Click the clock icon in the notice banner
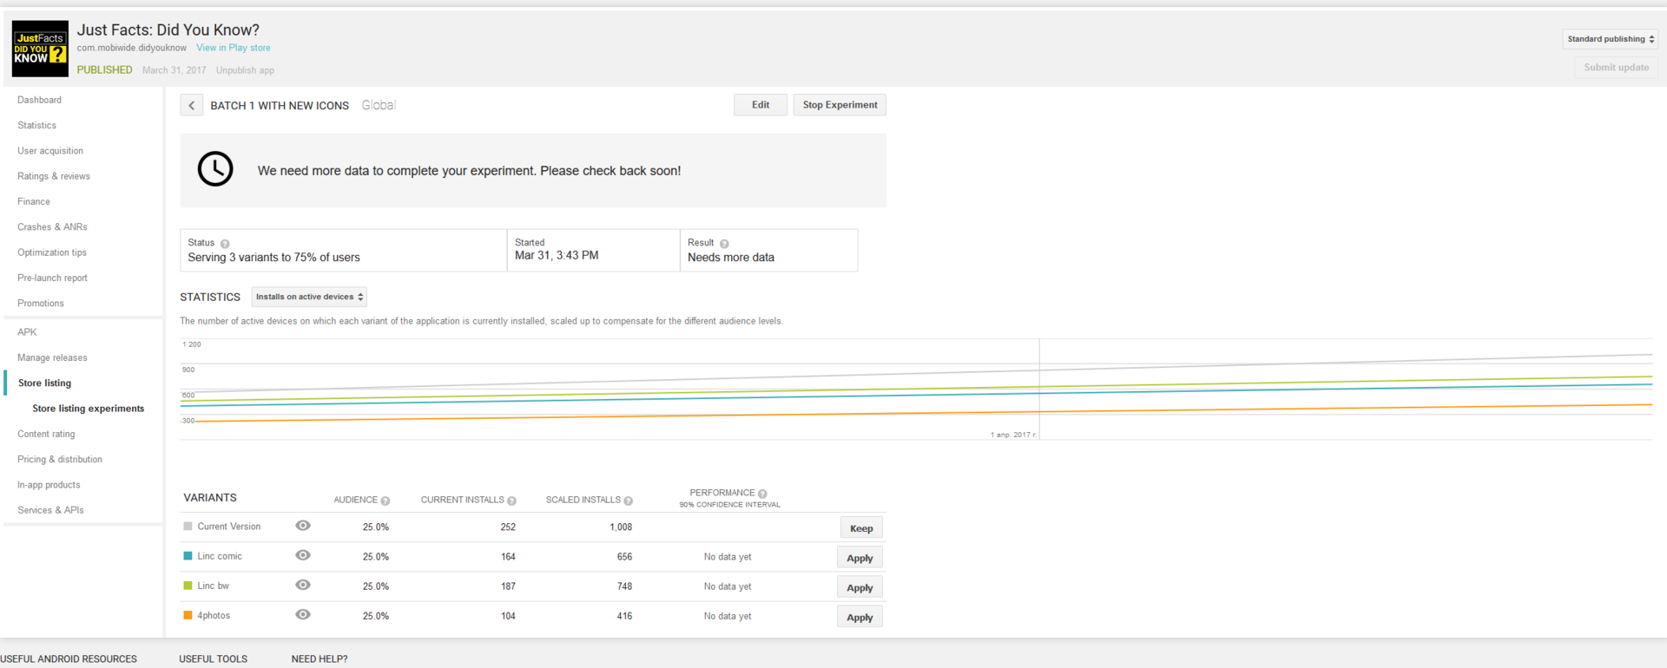1667x668 pixels. pyautogui.click(x=215, y=169)
